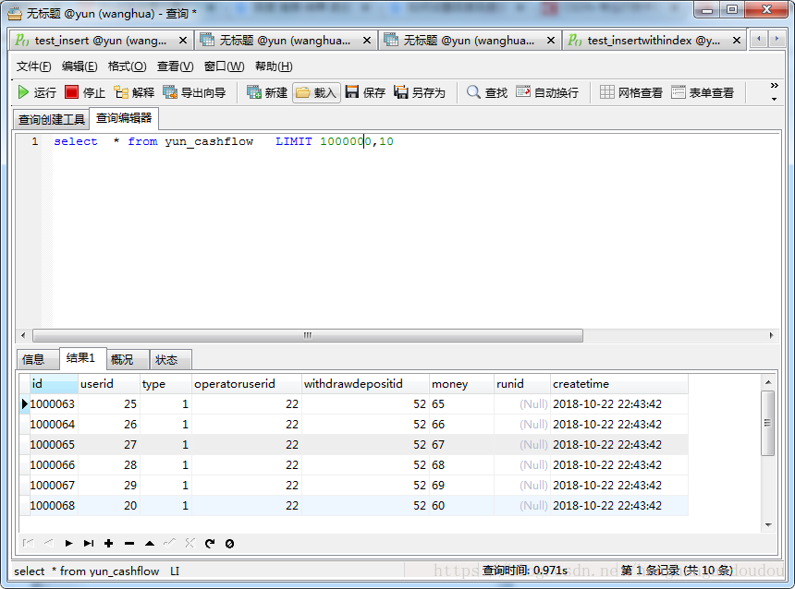Image resolution: width=795 pixels, height=589 pixels.
Task: Stop execution with the red 停止 icon
Action: click(71, 92)
